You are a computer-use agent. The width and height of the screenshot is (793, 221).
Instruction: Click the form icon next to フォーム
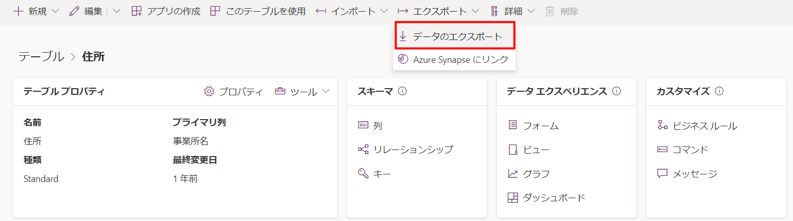coord(513,125)
